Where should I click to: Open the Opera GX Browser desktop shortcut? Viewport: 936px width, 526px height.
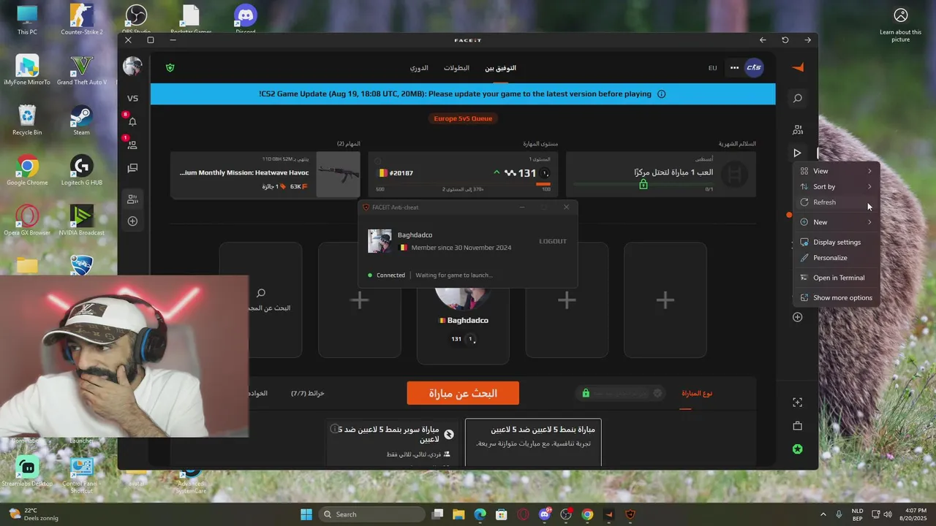(x=27, y=220)
